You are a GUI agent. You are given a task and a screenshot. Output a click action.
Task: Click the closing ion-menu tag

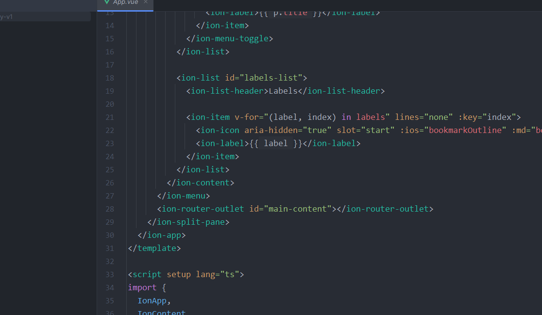184,196
